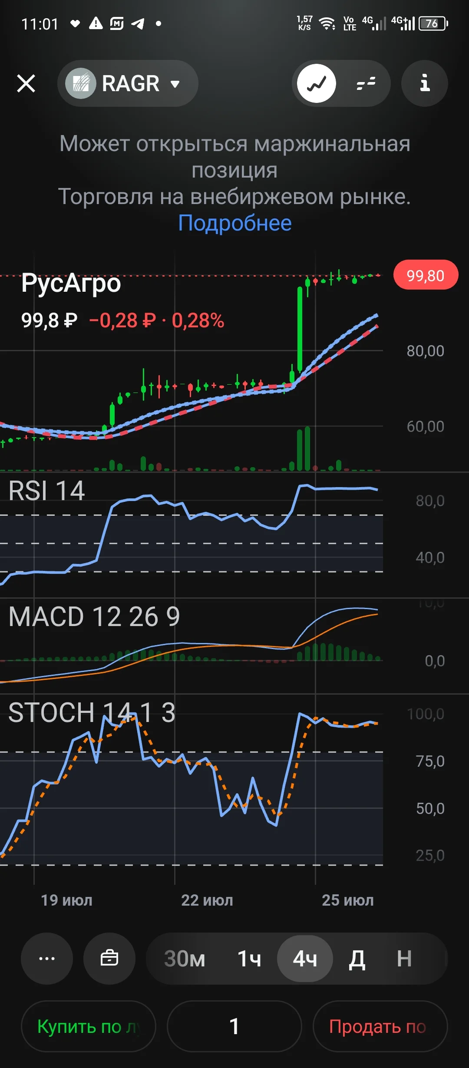Edit the quantity field showing 1
469x1068 pixels.
234,1026
